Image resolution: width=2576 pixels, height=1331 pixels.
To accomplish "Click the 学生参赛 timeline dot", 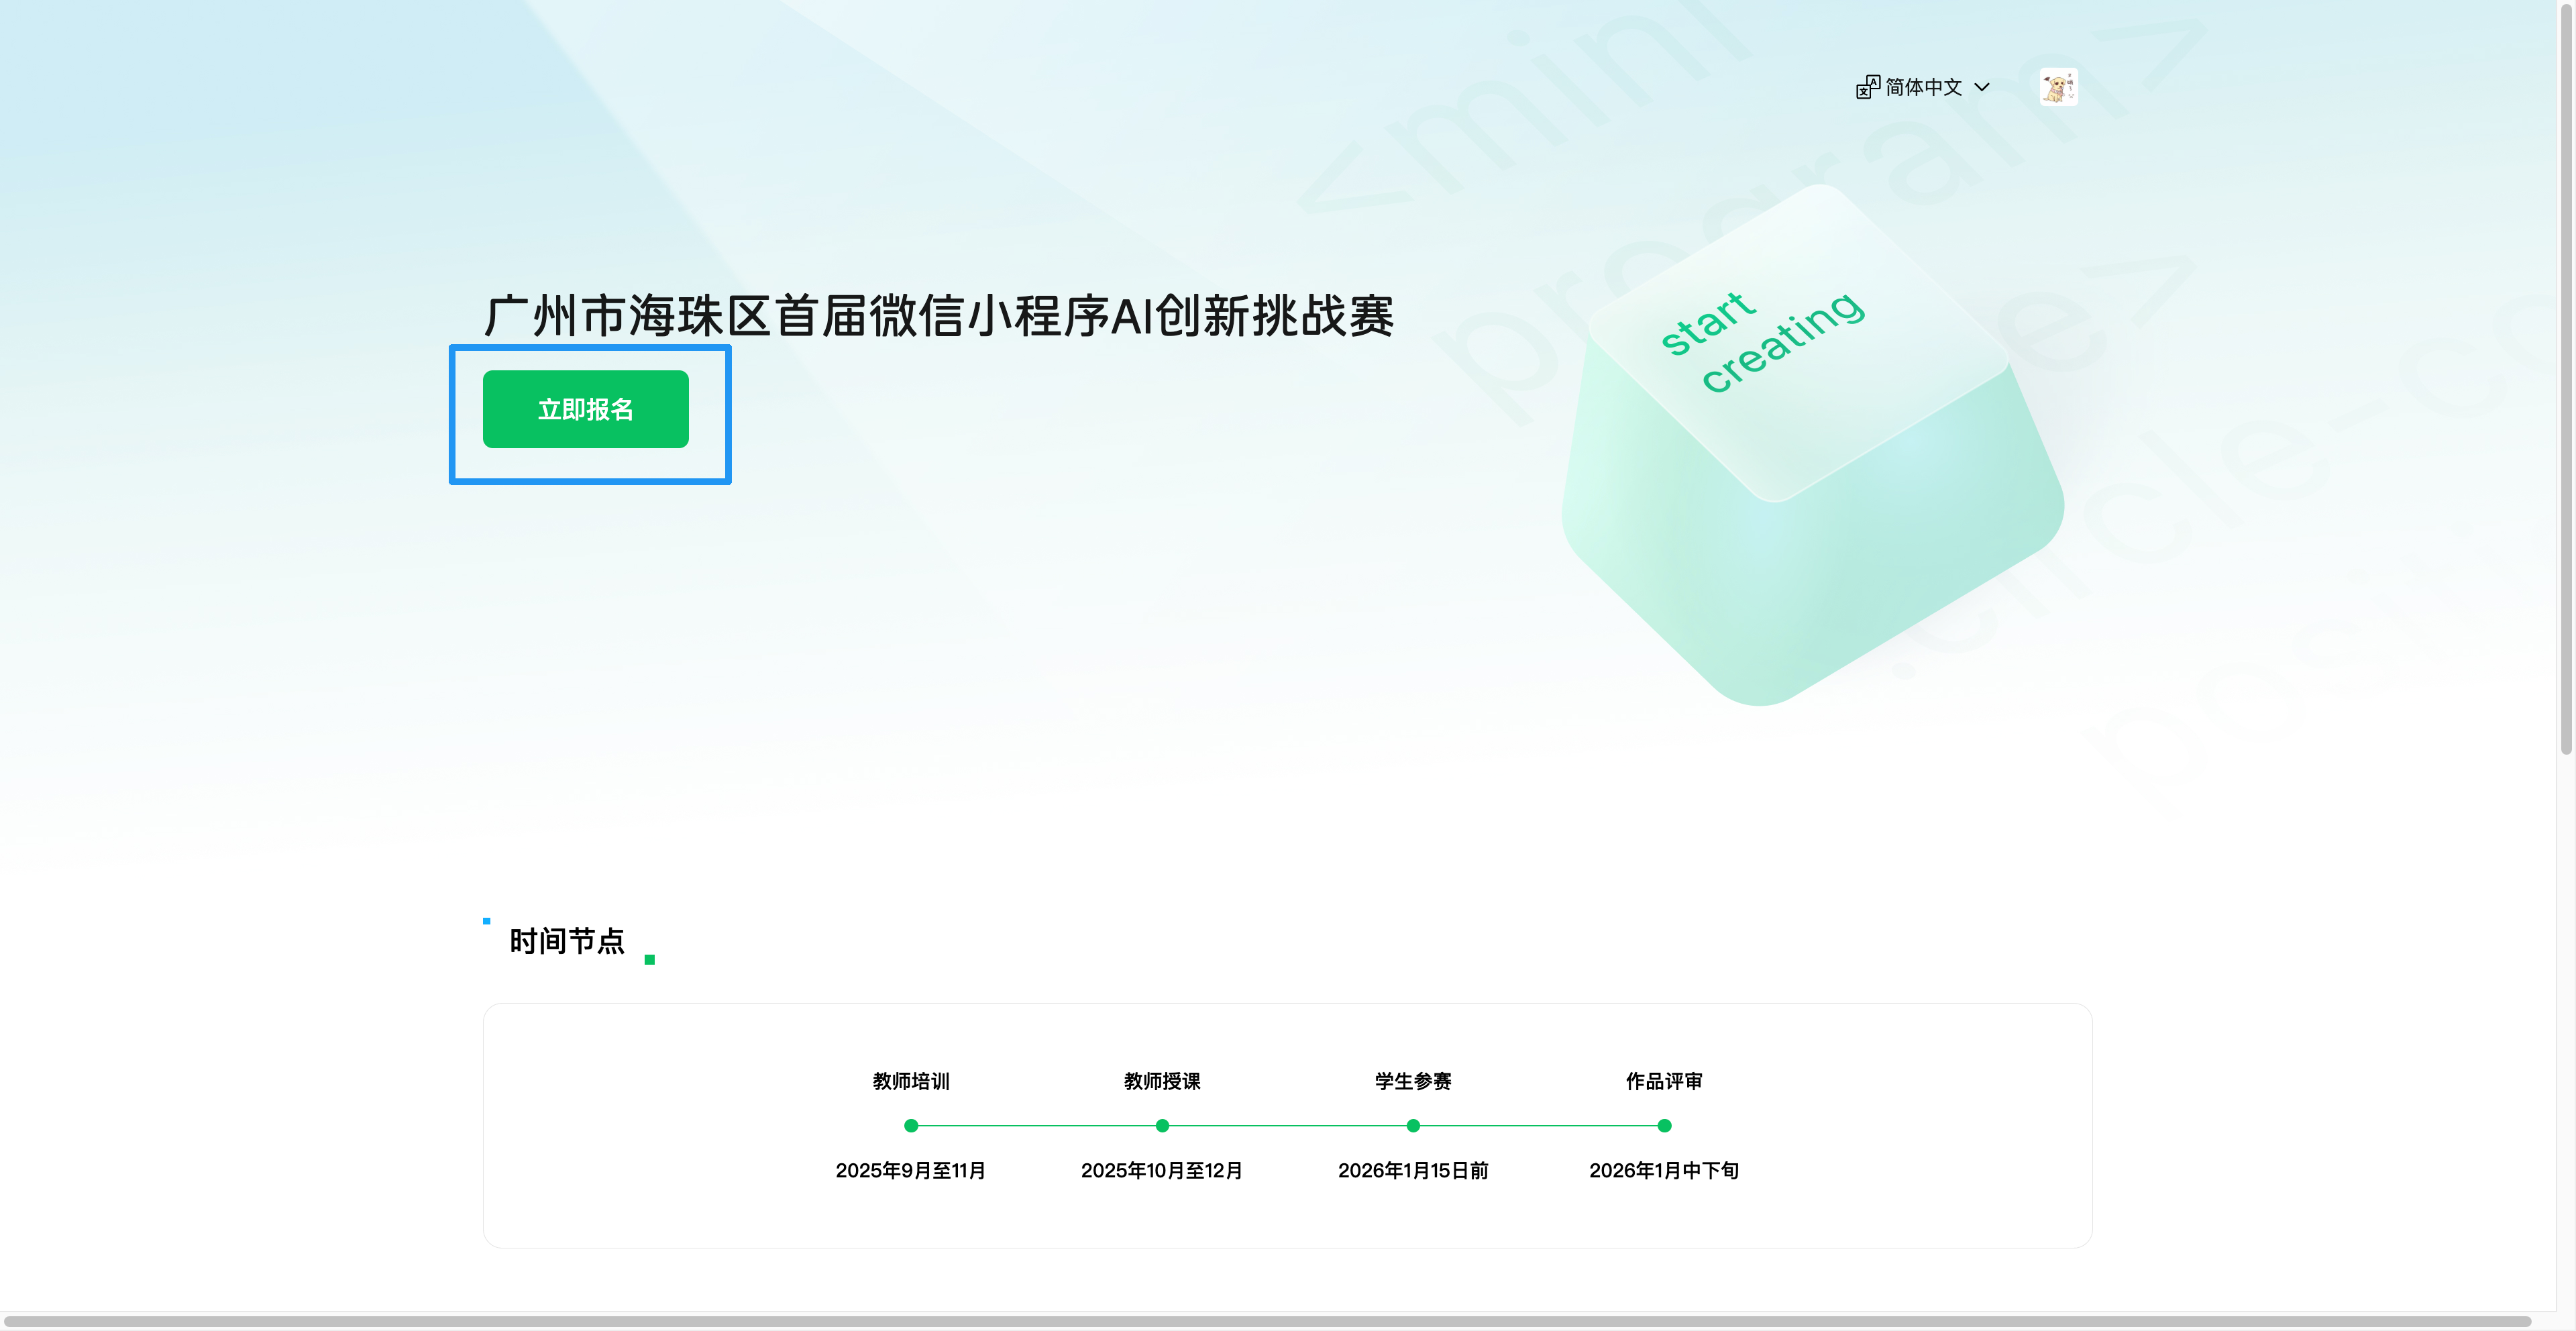I will point(1412,1125).
